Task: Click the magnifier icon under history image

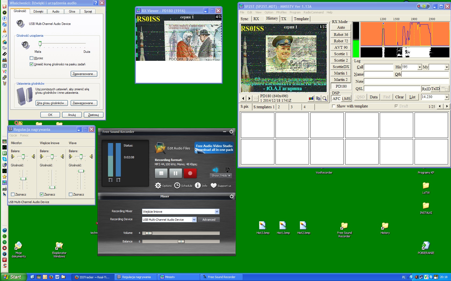Action: 325,98
